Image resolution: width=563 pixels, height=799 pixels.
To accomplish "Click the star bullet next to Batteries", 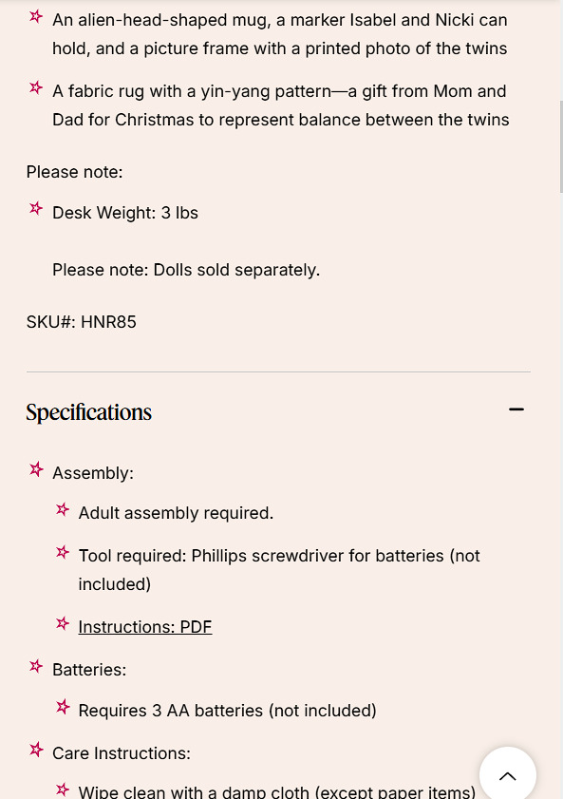I will 36,666.
